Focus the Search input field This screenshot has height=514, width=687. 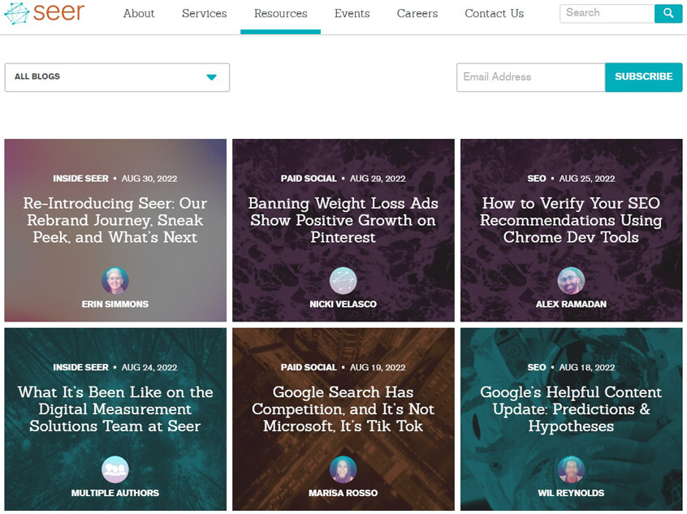tap(607, 13)
